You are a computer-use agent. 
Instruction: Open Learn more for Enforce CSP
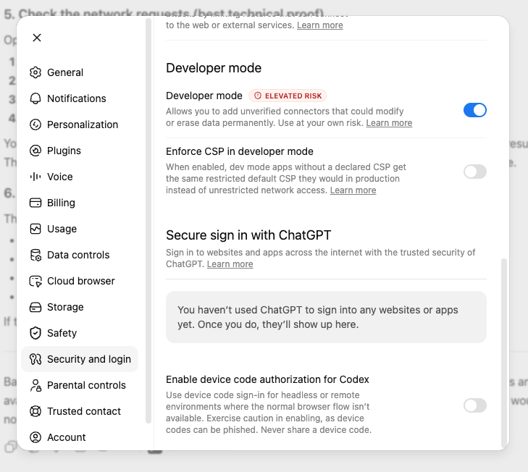[x=353, y=190]
